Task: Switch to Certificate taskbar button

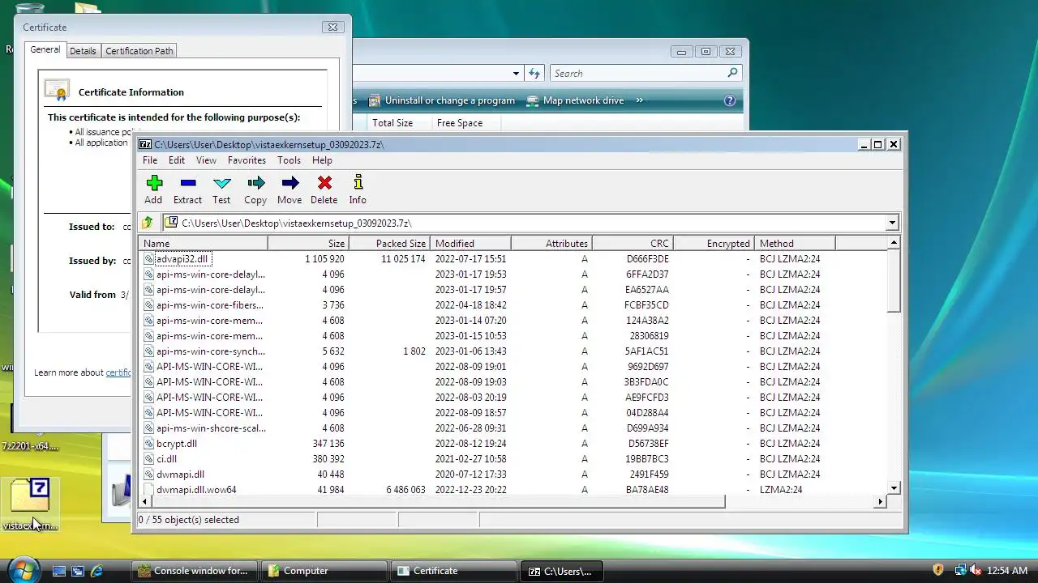Action: (454, 571)
